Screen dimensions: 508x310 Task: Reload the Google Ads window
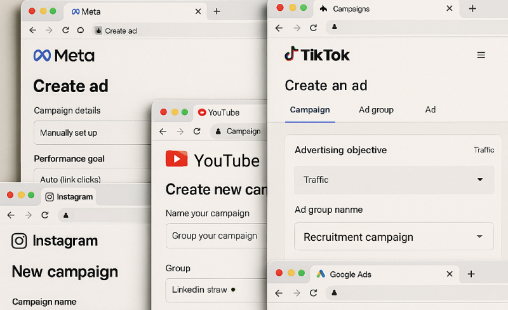(313, 293)
